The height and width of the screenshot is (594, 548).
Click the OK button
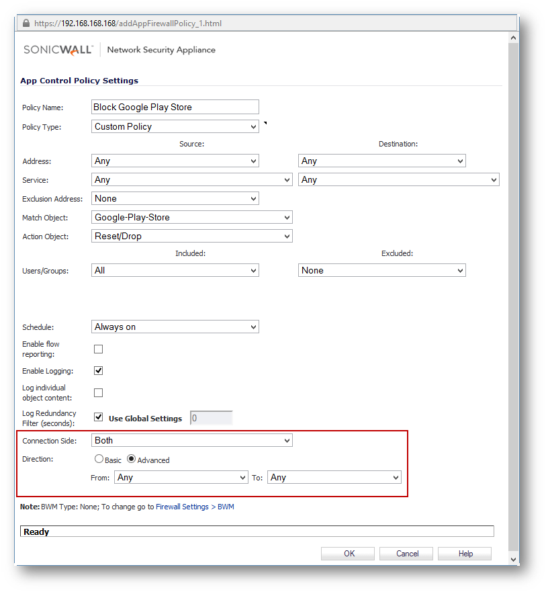click(348, 554)
